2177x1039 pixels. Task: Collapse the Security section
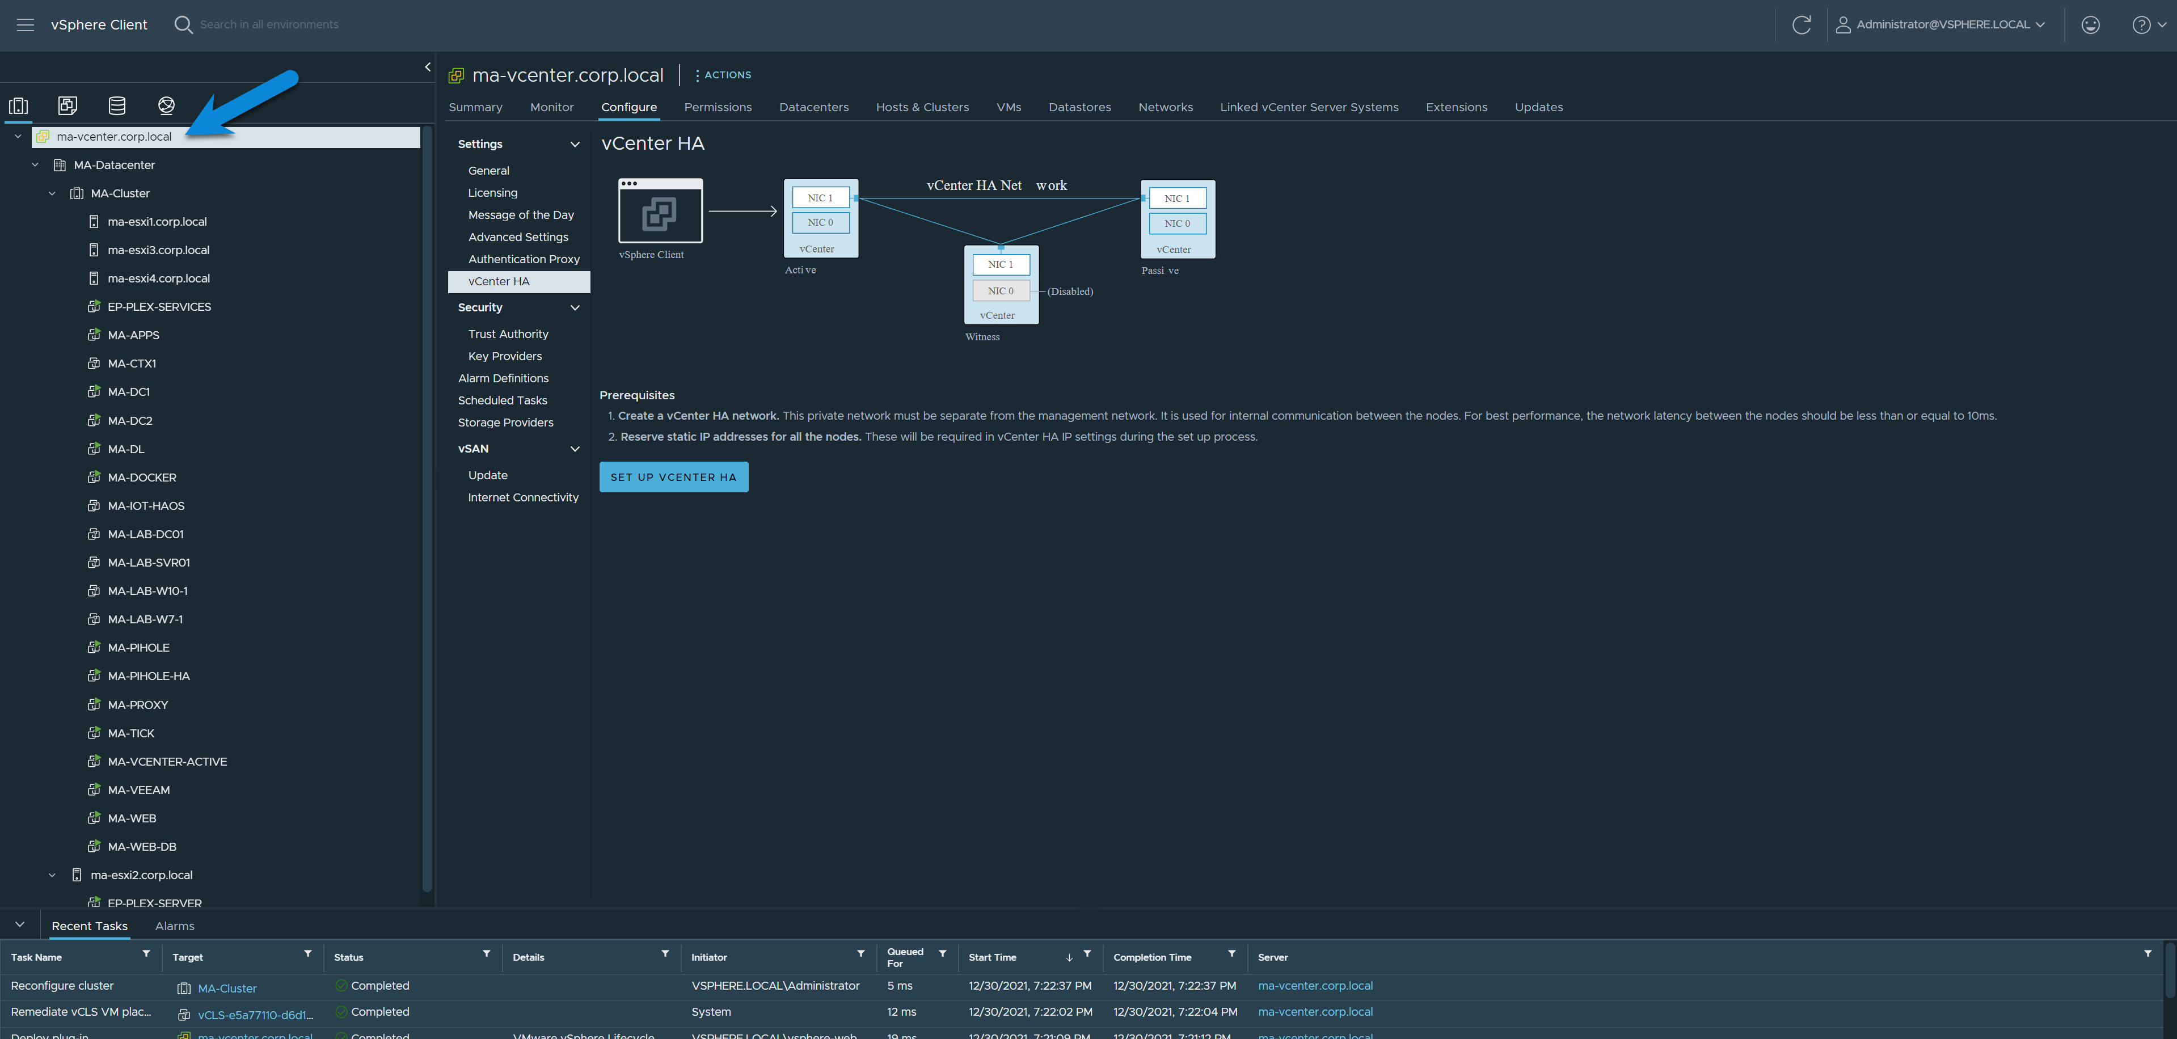pyautogui.click(x=576, y=307)
